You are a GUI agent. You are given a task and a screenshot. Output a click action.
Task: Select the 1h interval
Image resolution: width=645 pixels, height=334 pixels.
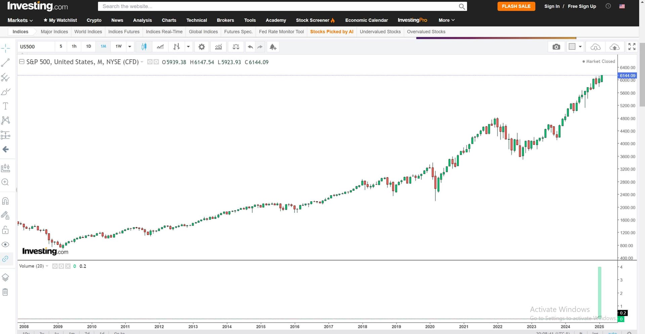(74, 46)
